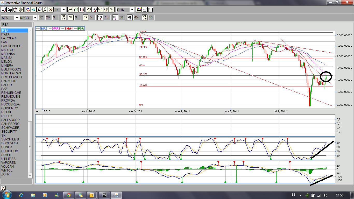Open the color palette settings icon
354x199 pixels.
tap(139, 10)
